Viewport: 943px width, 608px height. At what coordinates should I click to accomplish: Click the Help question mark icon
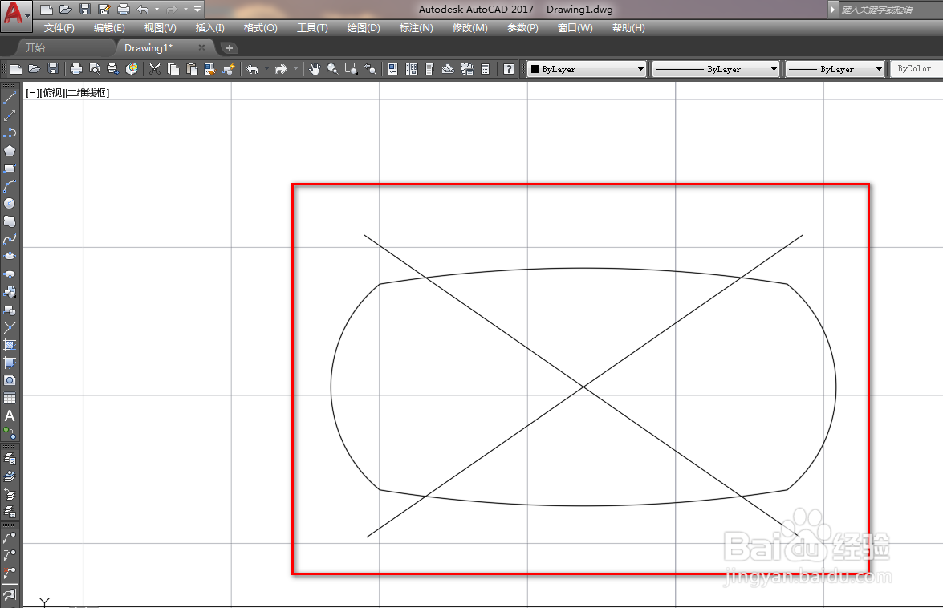pyautogui.click(x=508, y=69)
